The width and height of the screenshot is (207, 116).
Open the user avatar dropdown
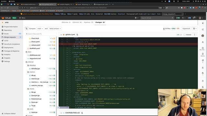click(x=201, y=18)
